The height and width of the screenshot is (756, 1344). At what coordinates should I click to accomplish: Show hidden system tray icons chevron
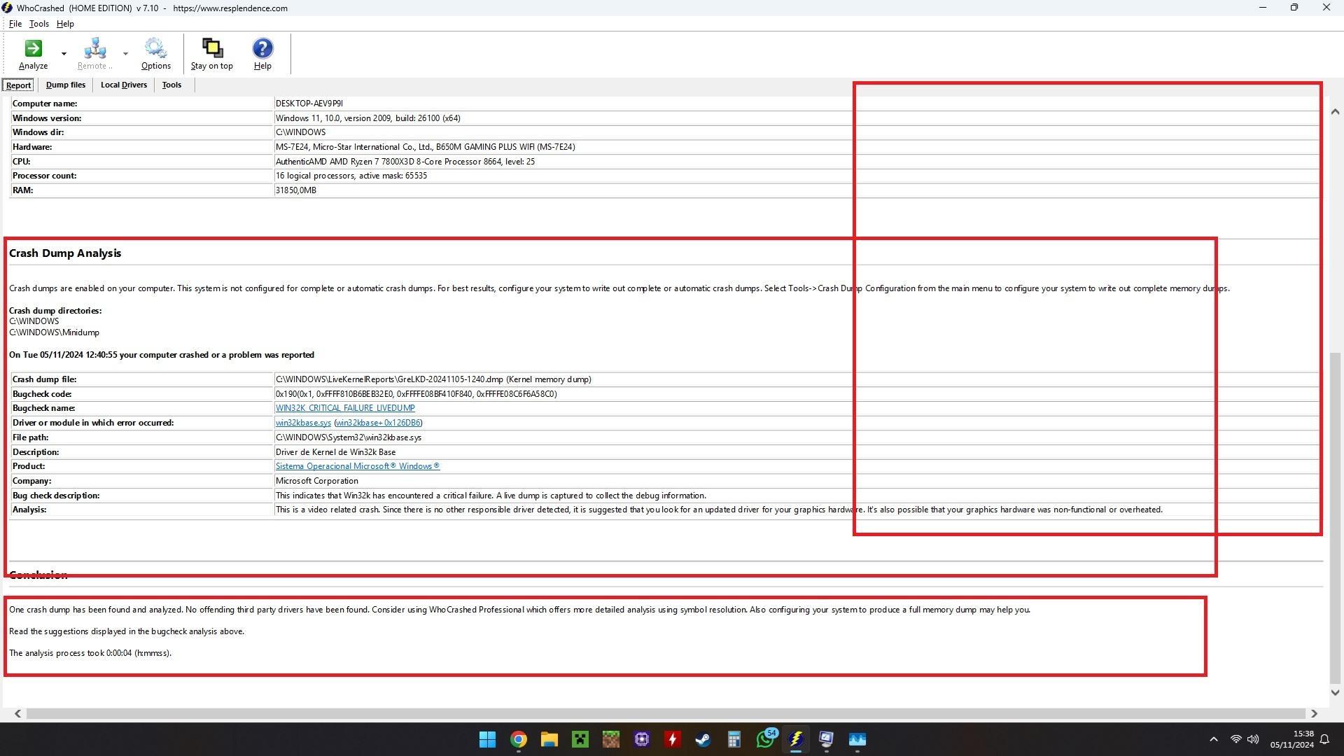tap(1214, 739)
